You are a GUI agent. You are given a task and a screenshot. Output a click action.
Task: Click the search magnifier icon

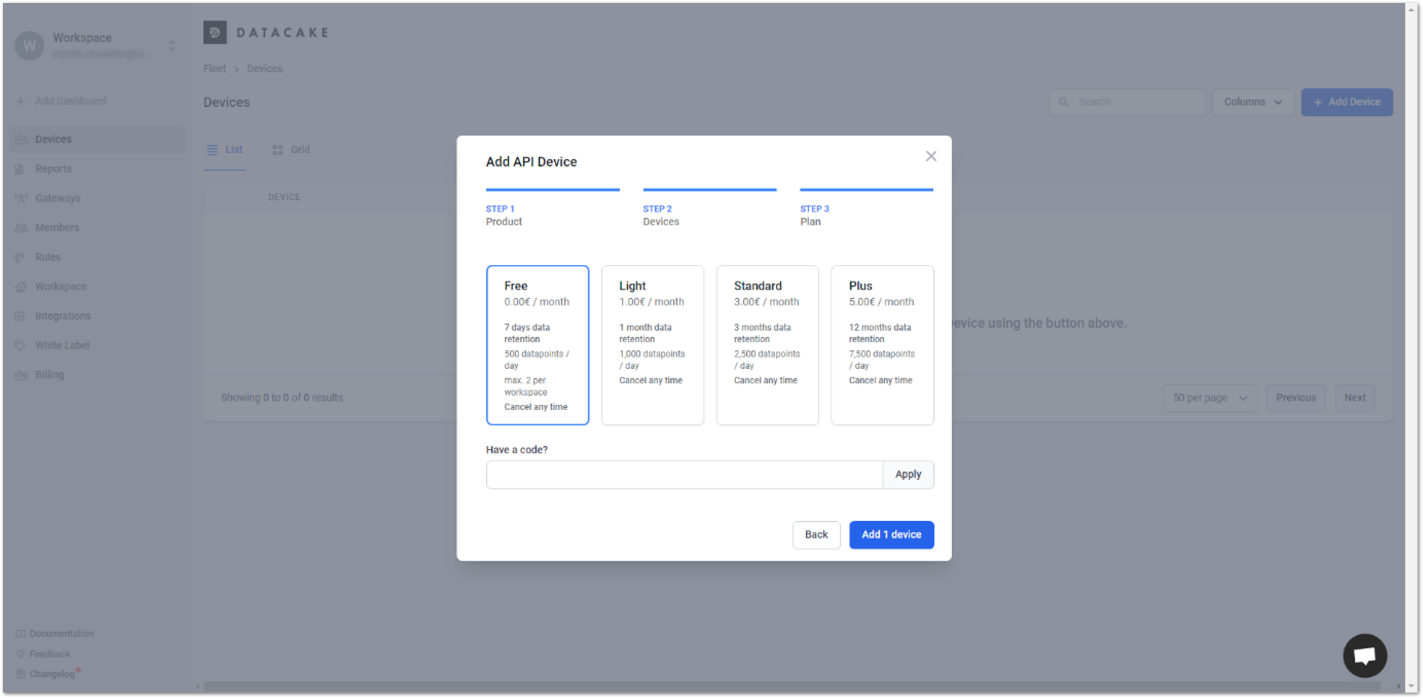pyautogui.click(x=1064, y=103)
